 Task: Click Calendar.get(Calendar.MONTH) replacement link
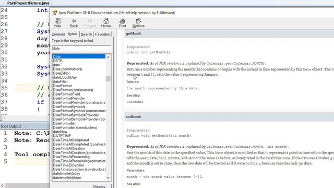(x=235, y=64)
